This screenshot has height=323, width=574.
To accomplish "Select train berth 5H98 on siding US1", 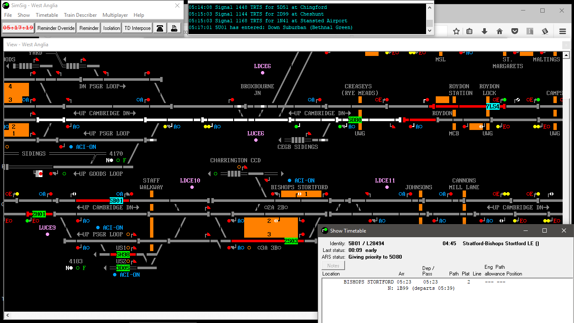I will click(x=123, y=254).
